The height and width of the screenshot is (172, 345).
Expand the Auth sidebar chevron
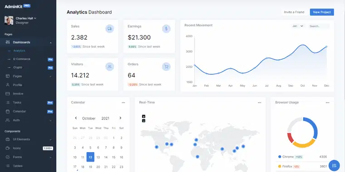(x=50, y=120)
